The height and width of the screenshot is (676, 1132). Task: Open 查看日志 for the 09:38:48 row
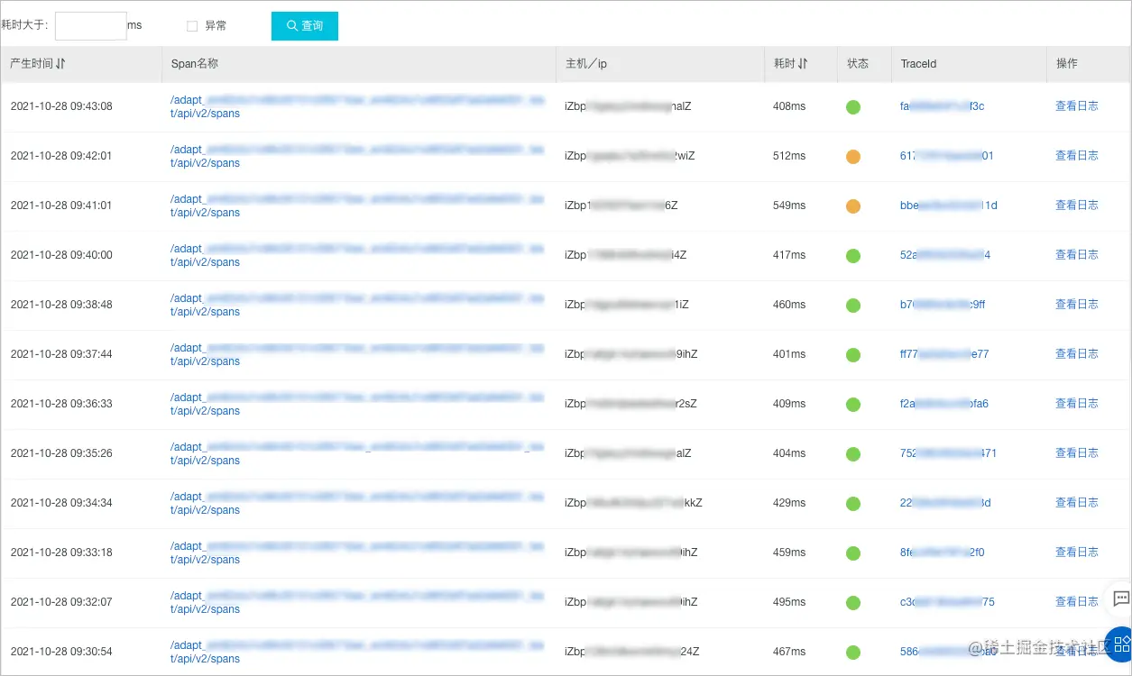coord(1077,305)
